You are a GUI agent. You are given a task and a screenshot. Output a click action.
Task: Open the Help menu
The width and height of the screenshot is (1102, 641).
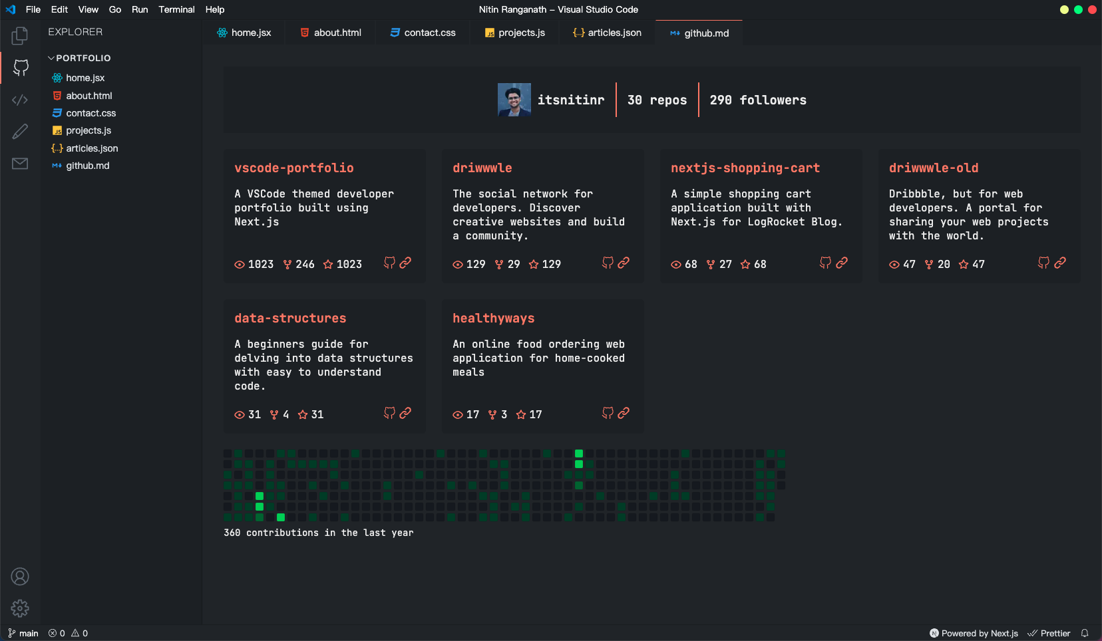coord(215,9)
